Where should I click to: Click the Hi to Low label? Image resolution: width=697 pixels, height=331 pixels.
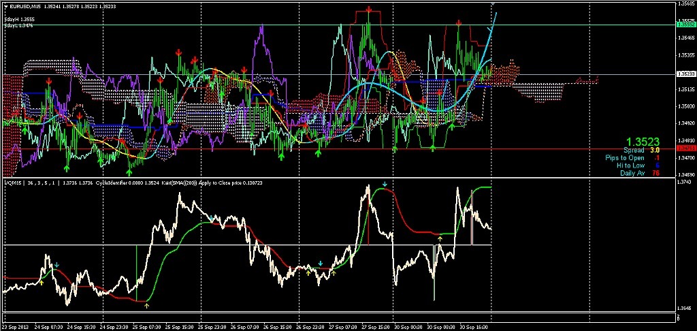click(630, 165)
